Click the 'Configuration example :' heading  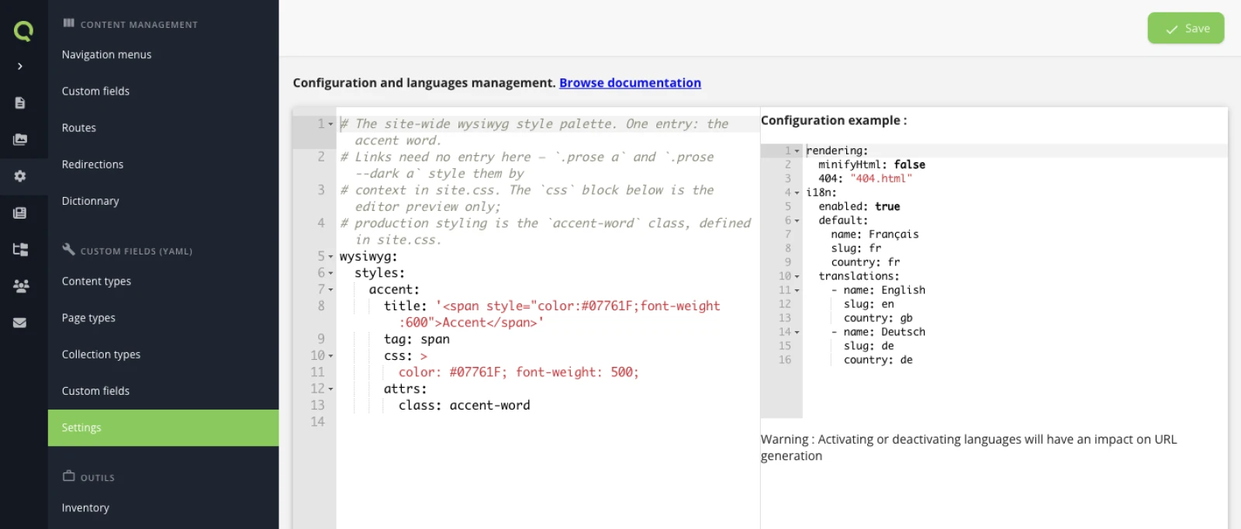(x=834, y=120)
